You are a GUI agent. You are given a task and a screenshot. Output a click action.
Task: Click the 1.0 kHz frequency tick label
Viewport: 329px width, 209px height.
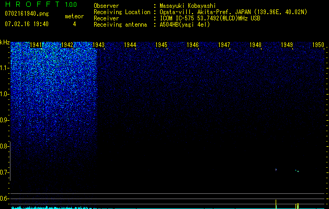tap(4, 94)
